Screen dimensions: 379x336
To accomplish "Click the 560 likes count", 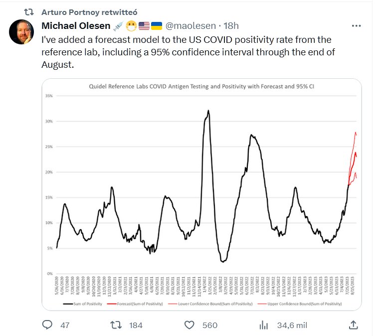I will 210,325.
